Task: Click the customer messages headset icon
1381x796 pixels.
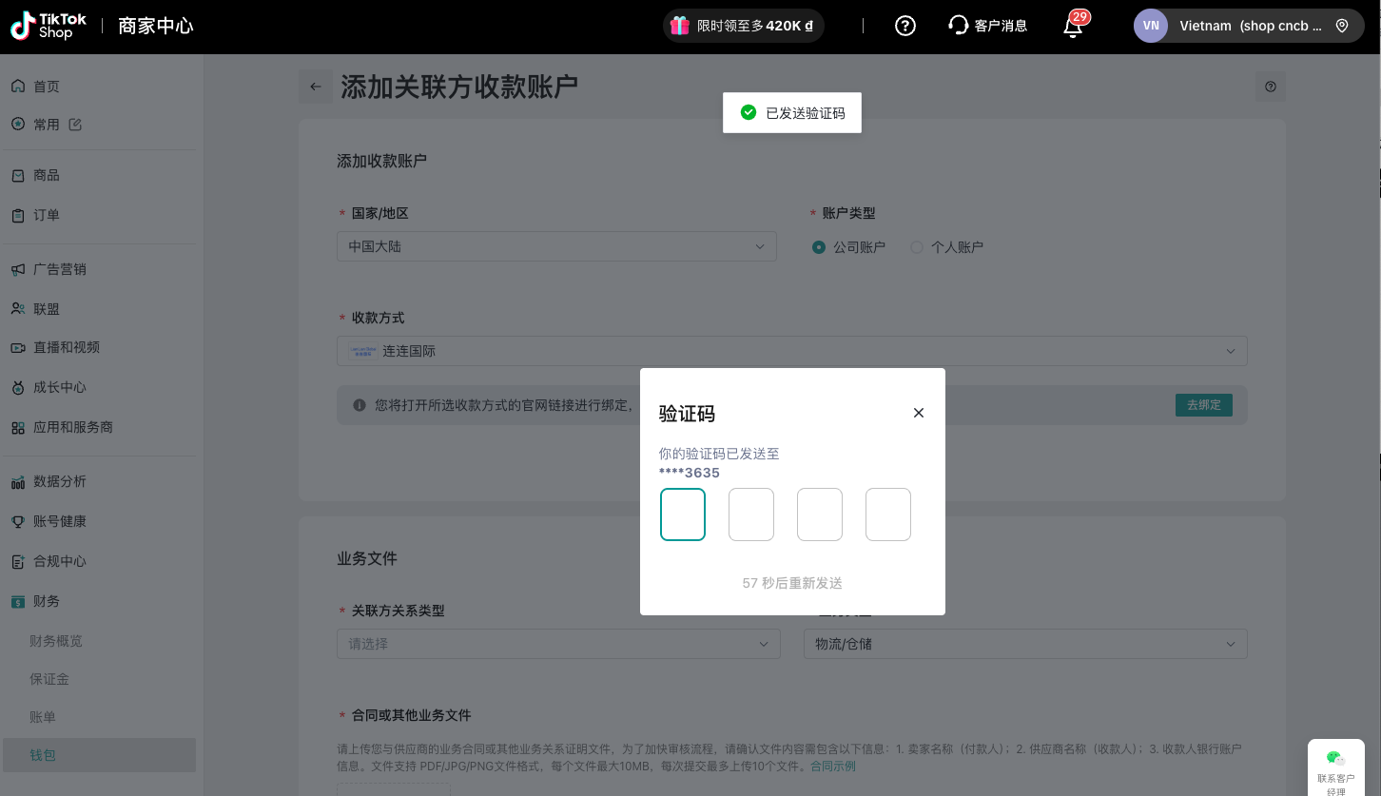Action: pyautogui.click(x=958, y=26)
